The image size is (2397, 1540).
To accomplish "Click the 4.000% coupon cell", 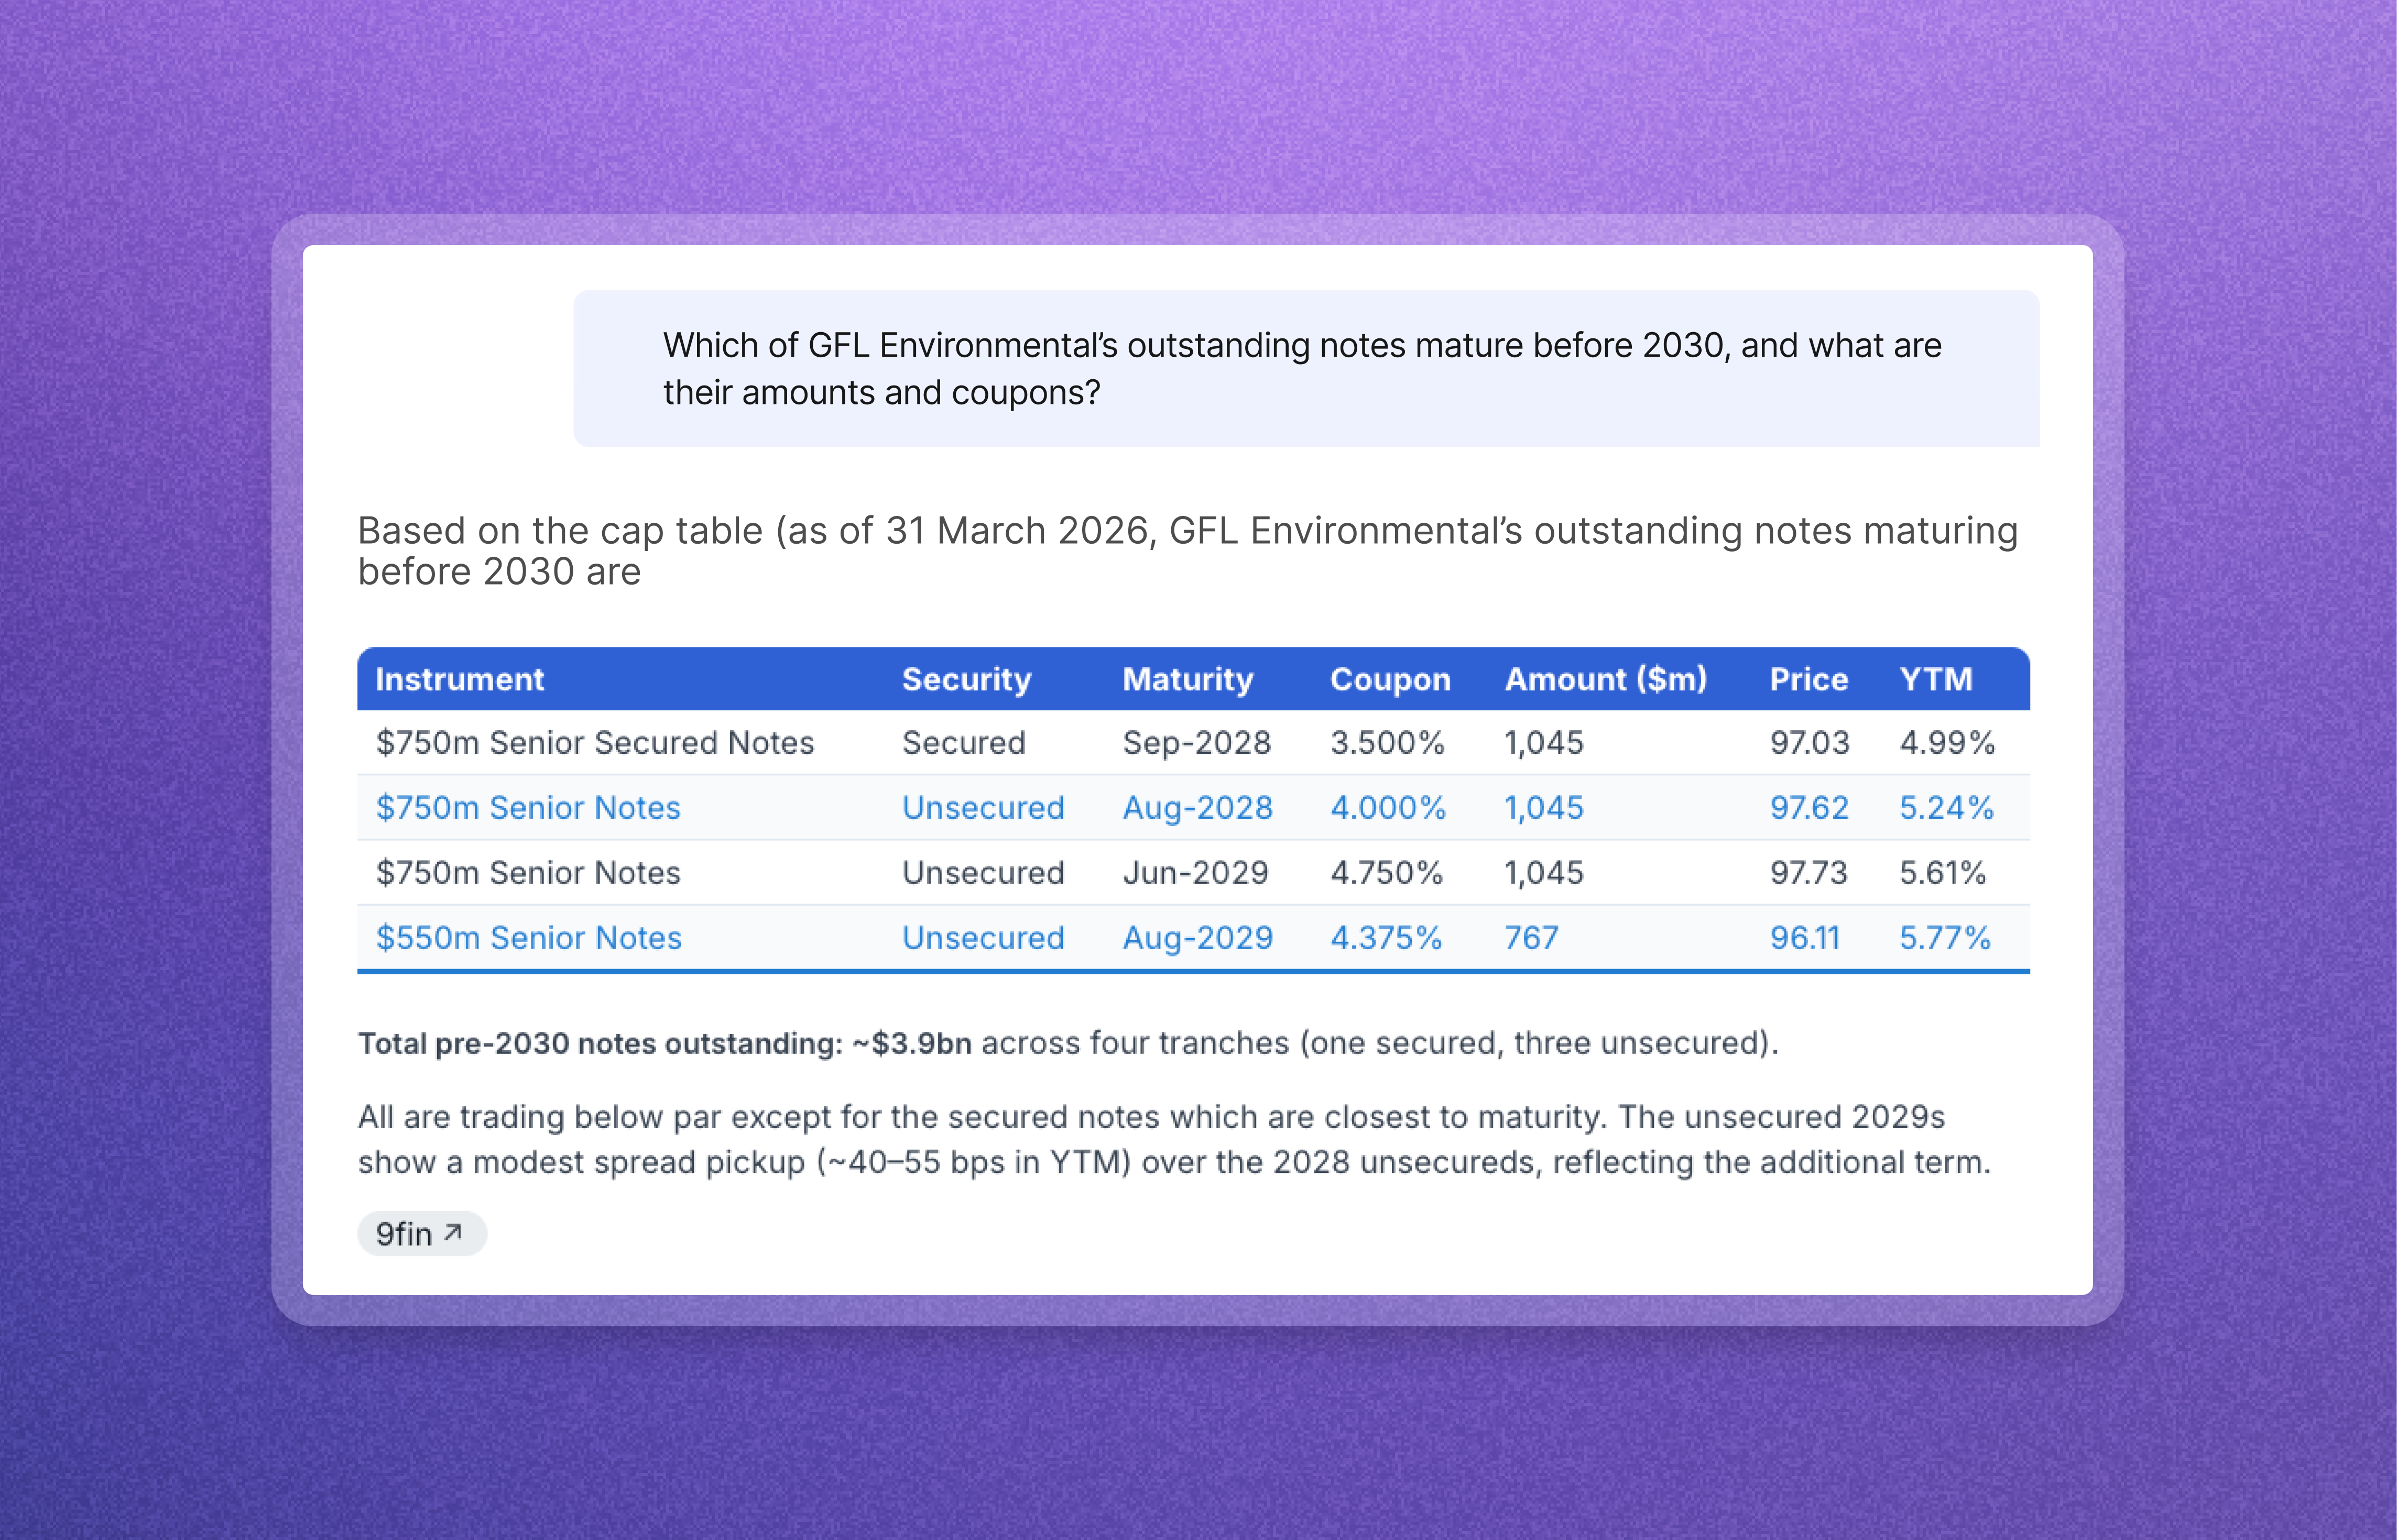I will [x=1388, y=807].
